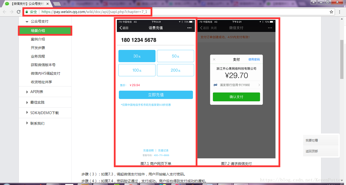The image size is (346, 185).
Task: Click the vertical page scrollbar
Action: click(x=342, y=59)
